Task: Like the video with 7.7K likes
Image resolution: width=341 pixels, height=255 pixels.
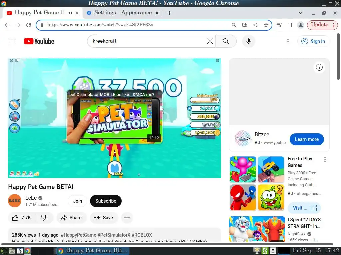Action: tap(22, 218)
